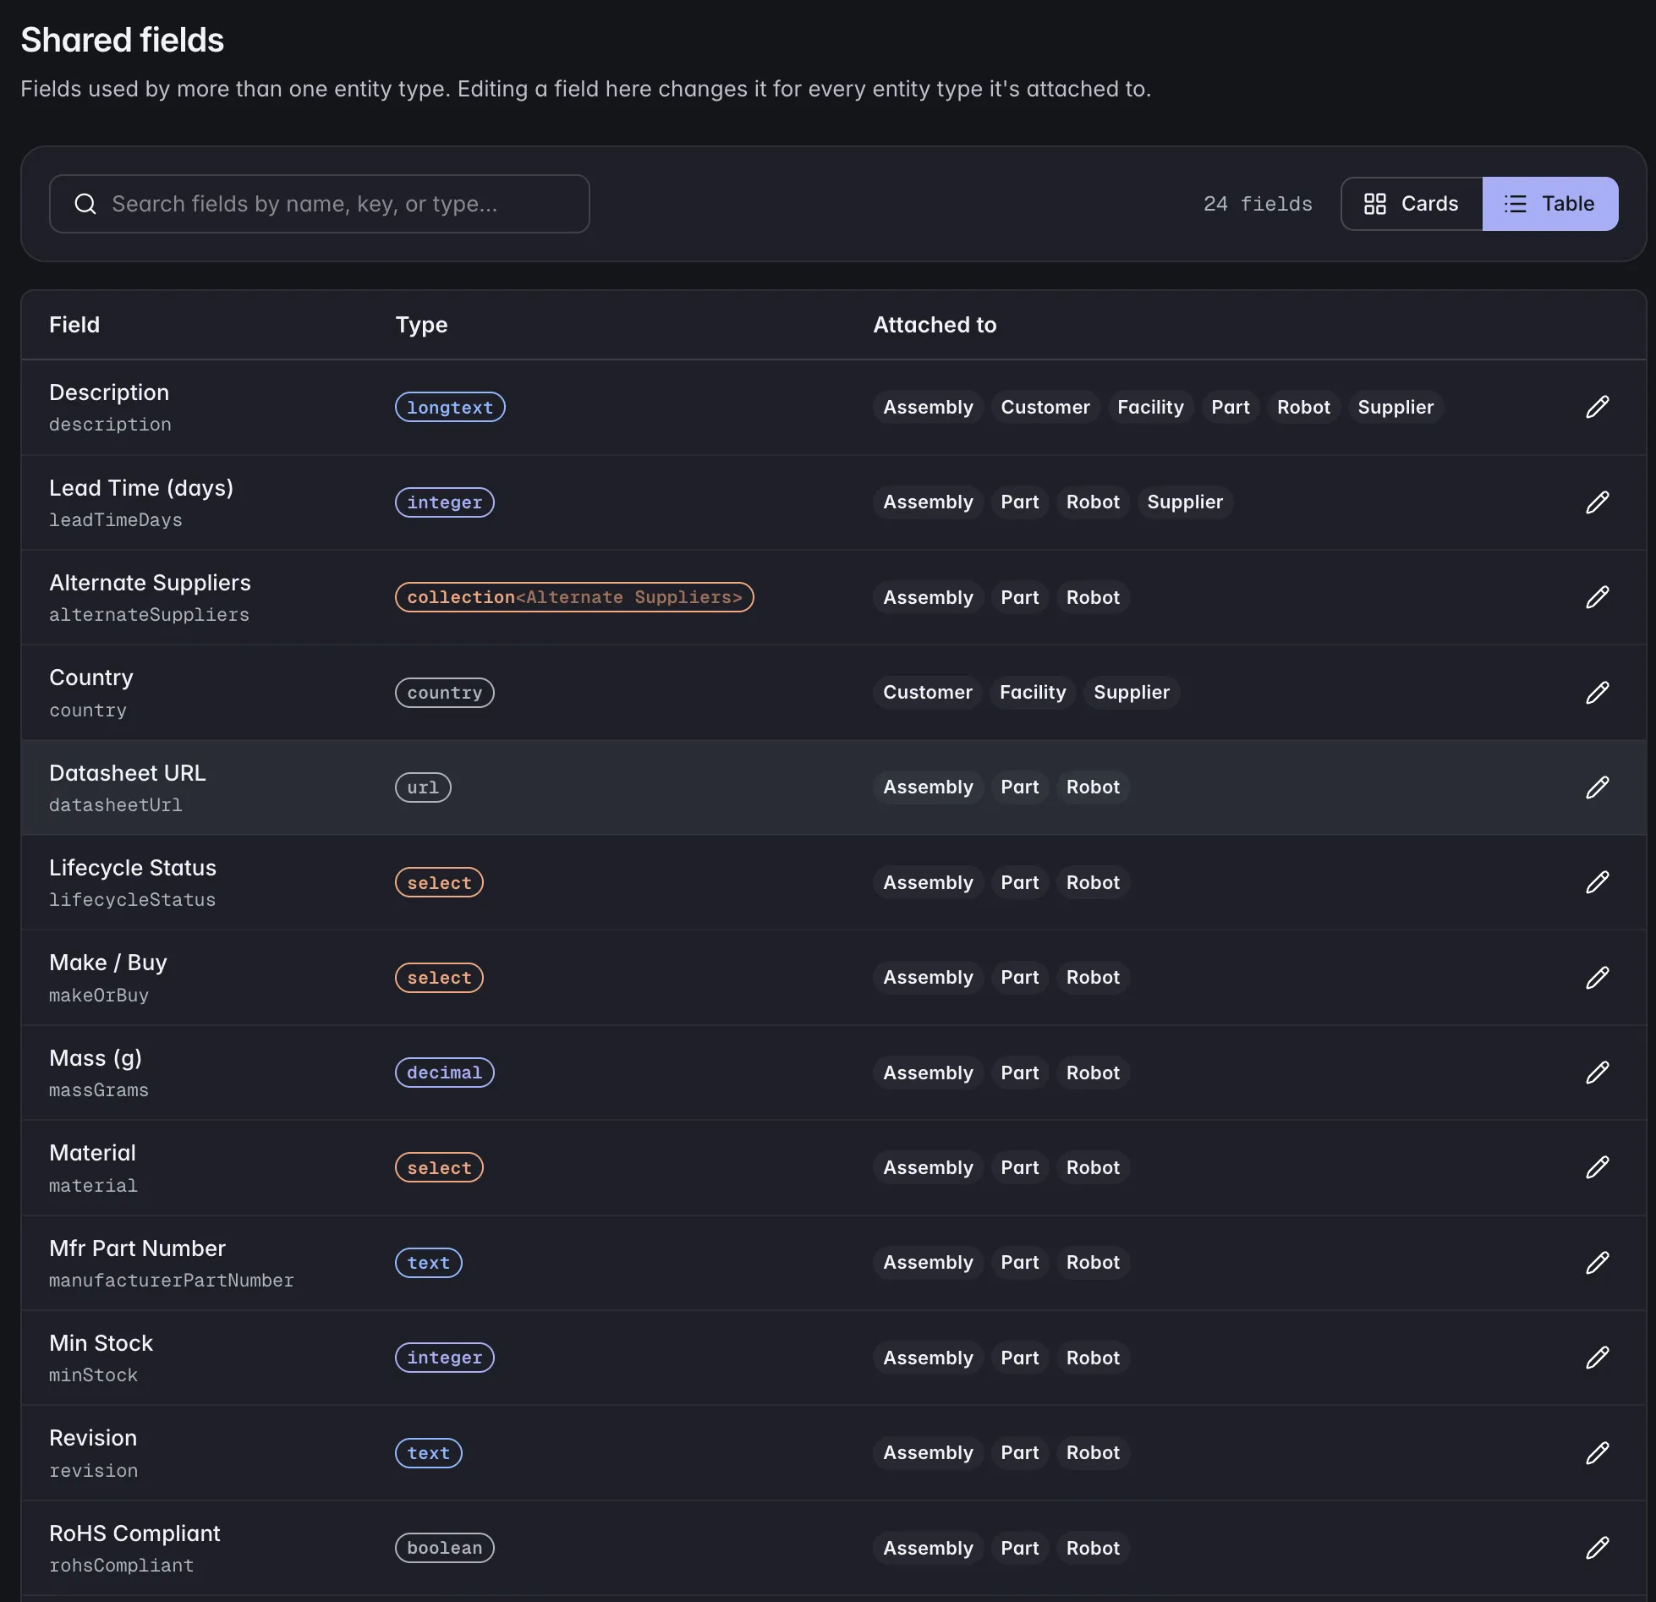Click the country type badge
The height and width of the screenshot is (1602, 1656).
(x=445, y=693)
